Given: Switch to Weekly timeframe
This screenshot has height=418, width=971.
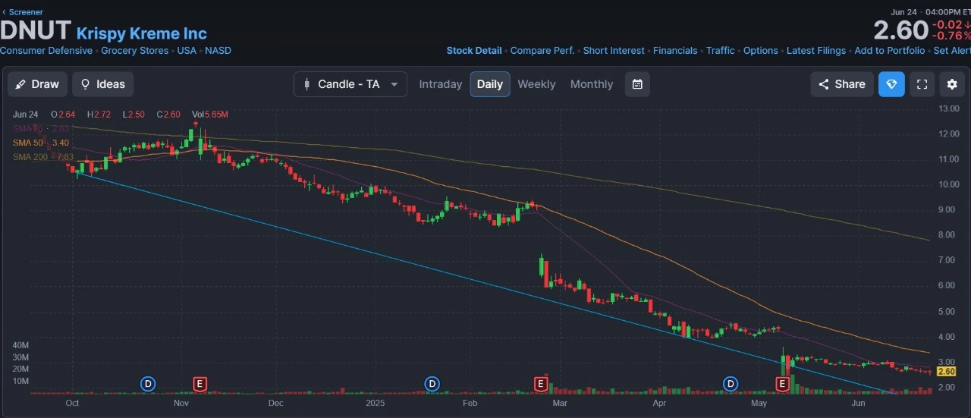Looking at the screenshot, I should point(536,84).
